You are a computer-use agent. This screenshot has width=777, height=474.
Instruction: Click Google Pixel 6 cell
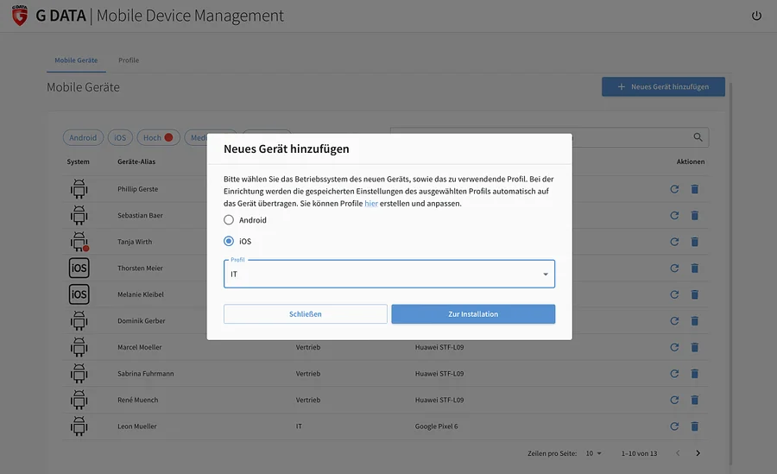437,427
